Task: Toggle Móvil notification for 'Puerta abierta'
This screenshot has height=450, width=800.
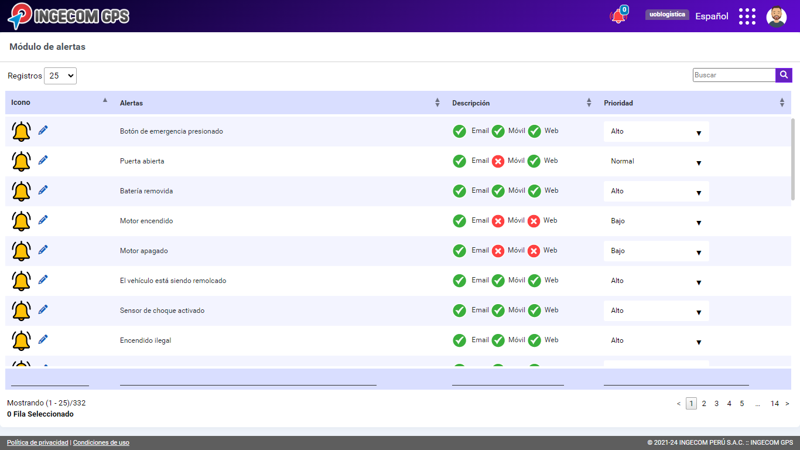Action: pos(498,161)
